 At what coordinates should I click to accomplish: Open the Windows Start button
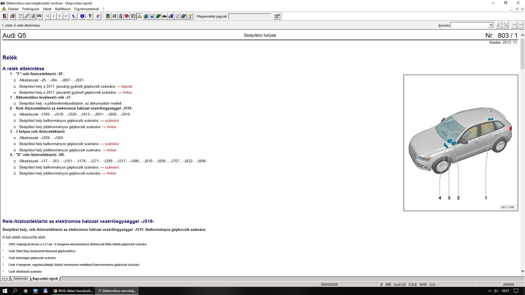(5, 291)
